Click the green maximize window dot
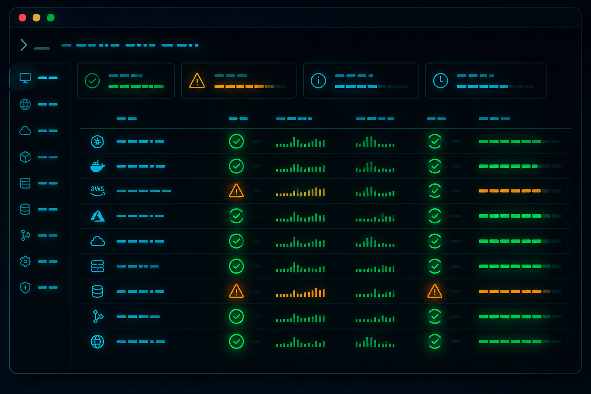 (51, 18)
